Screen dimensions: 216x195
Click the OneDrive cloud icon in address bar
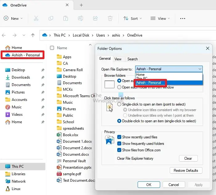45,35
